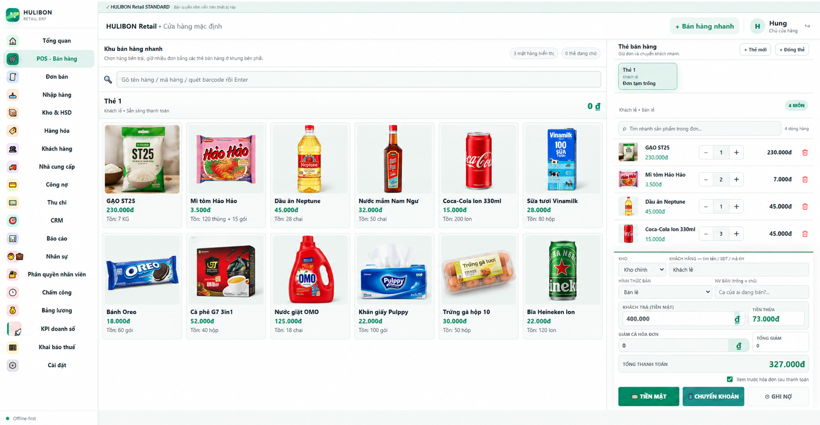Add Nước mắm Nam Ngư product card
This screenshot has height=425, width=820.
tap(394, 175)
